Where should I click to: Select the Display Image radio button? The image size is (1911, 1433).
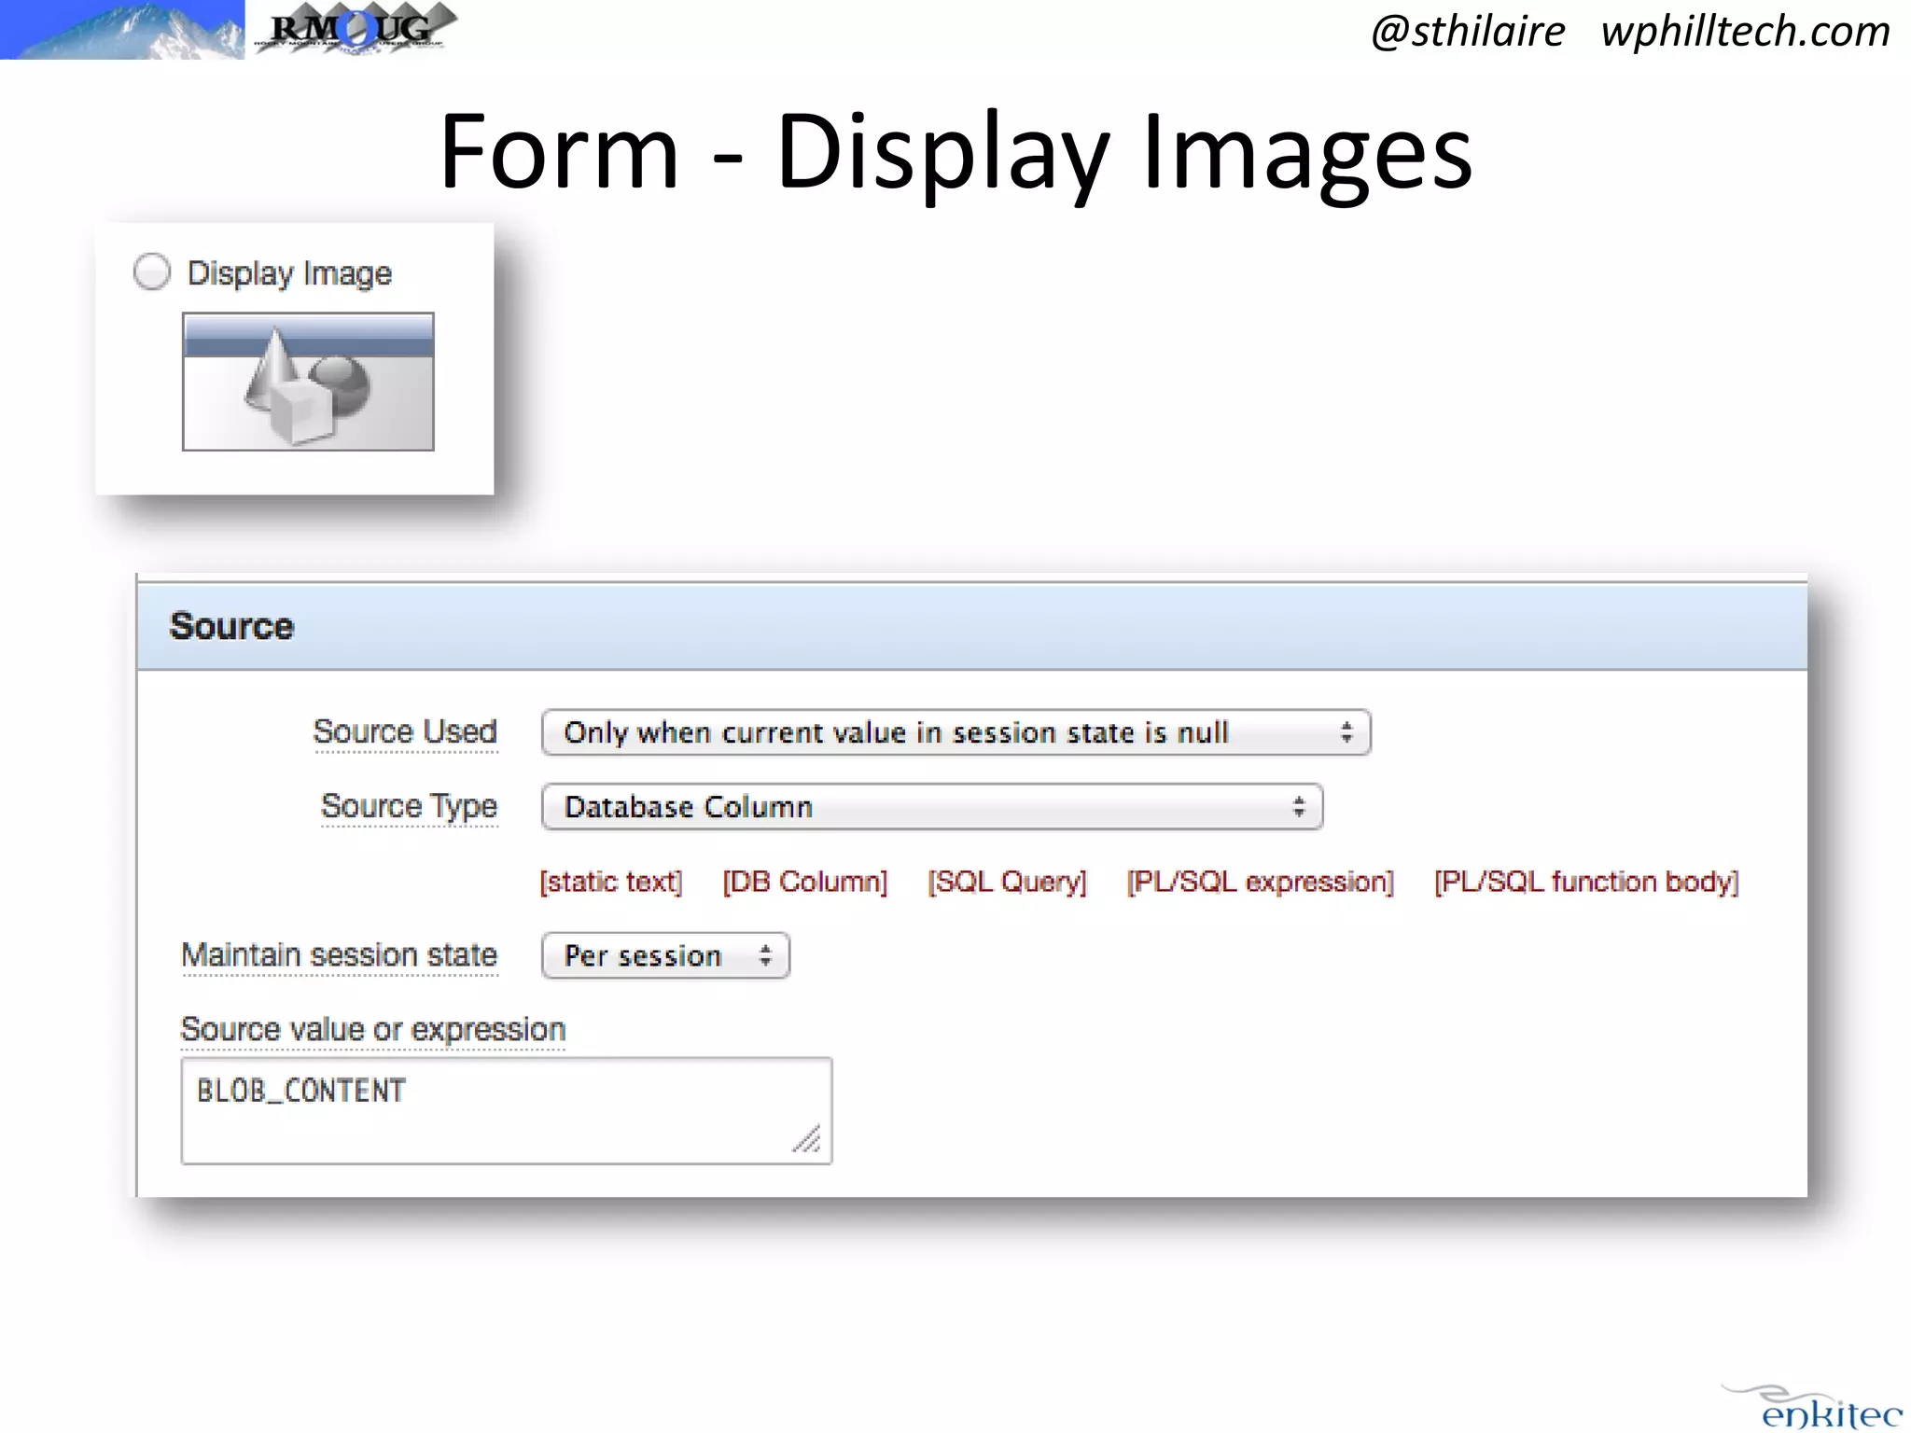point(152,272)
